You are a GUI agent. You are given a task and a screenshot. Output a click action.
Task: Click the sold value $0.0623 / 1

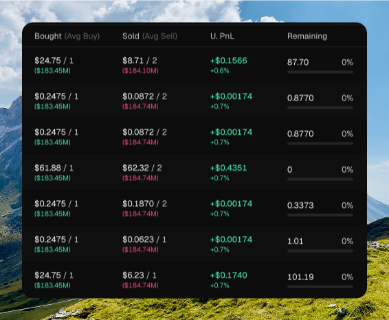144,239
